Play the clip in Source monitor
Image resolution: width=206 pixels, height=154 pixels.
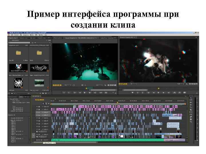[85, 93]
